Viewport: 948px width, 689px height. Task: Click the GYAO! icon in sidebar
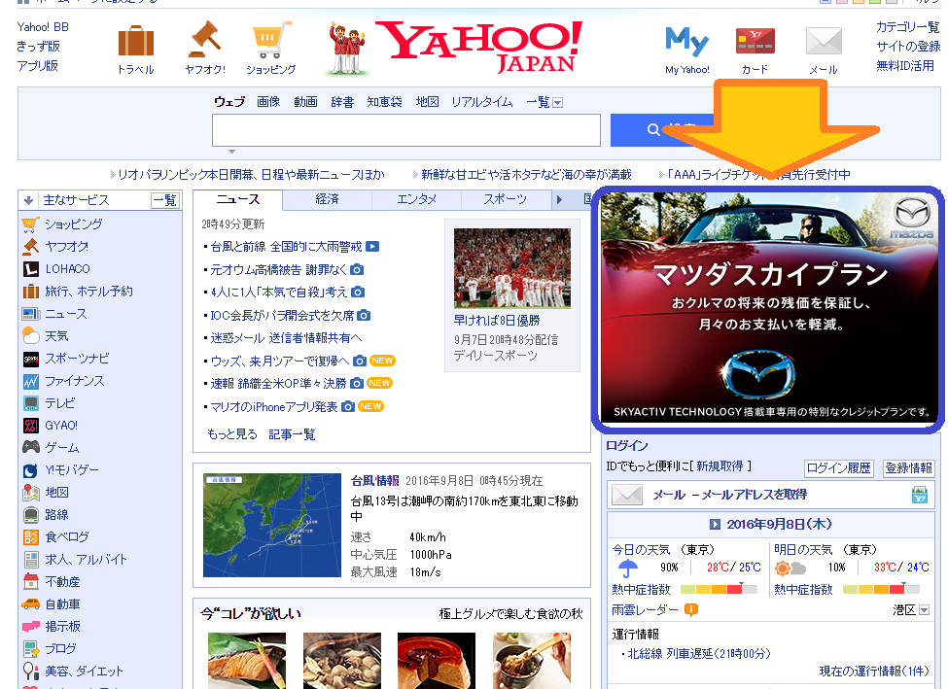coord(30,426)
